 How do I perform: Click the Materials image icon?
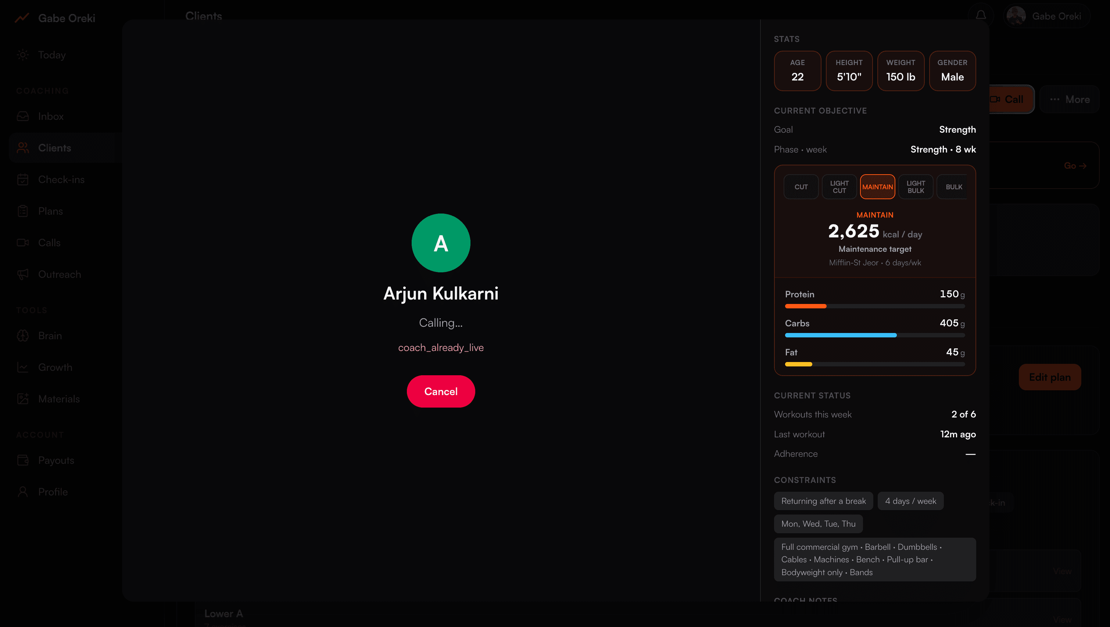pos(23,399)
